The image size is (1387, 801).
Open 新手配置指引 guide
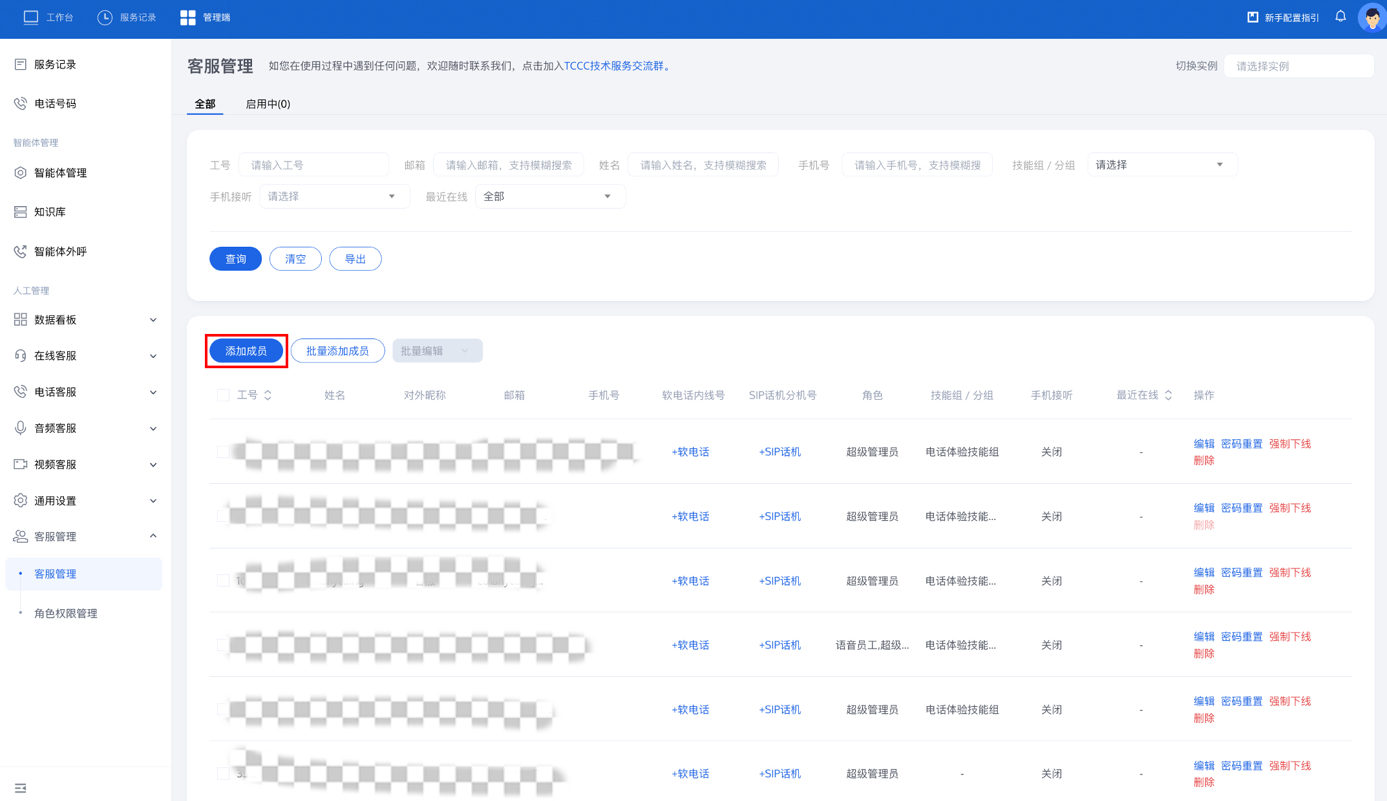pos(1283,17)
